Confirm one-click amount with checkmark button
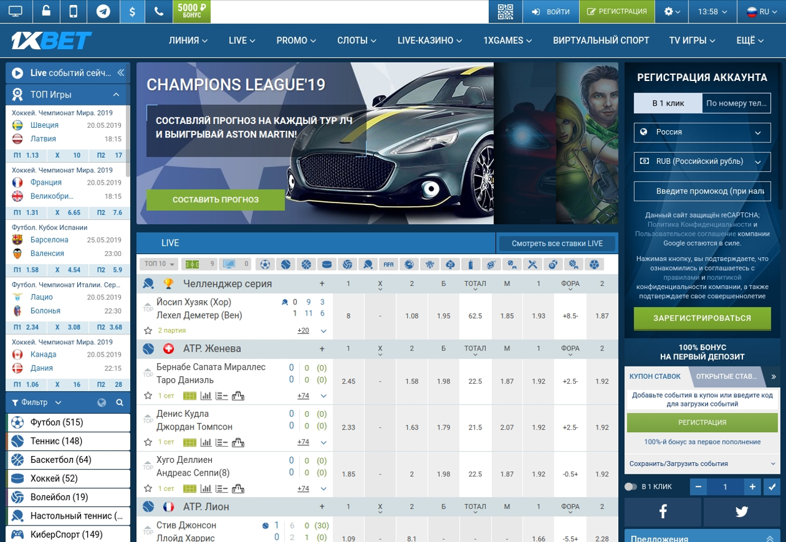 (772, 487)
